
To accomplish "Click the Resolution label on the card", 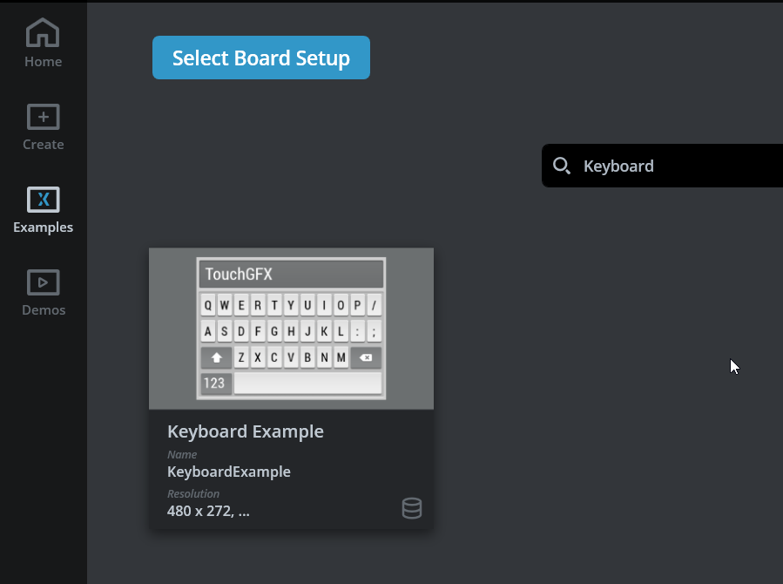I will (x=192, y=493).
